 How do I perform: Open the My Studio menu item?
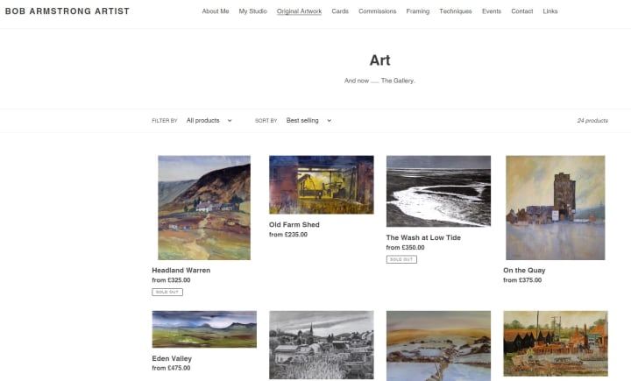252,11
